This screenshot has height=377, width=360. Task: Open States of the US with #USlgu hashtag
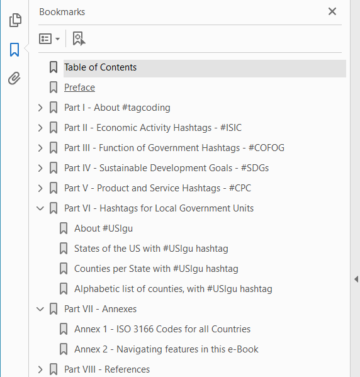coord(151,249)
